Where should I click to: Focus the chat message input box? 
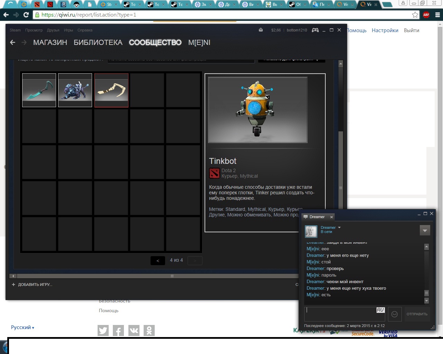coord(345,314)
